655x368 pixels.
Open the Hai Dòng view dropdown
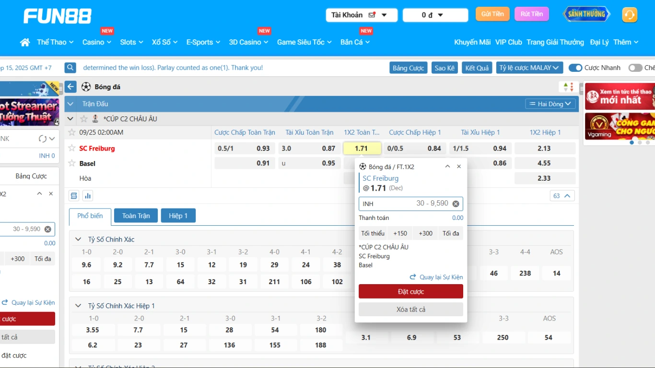tap(550, 104)
